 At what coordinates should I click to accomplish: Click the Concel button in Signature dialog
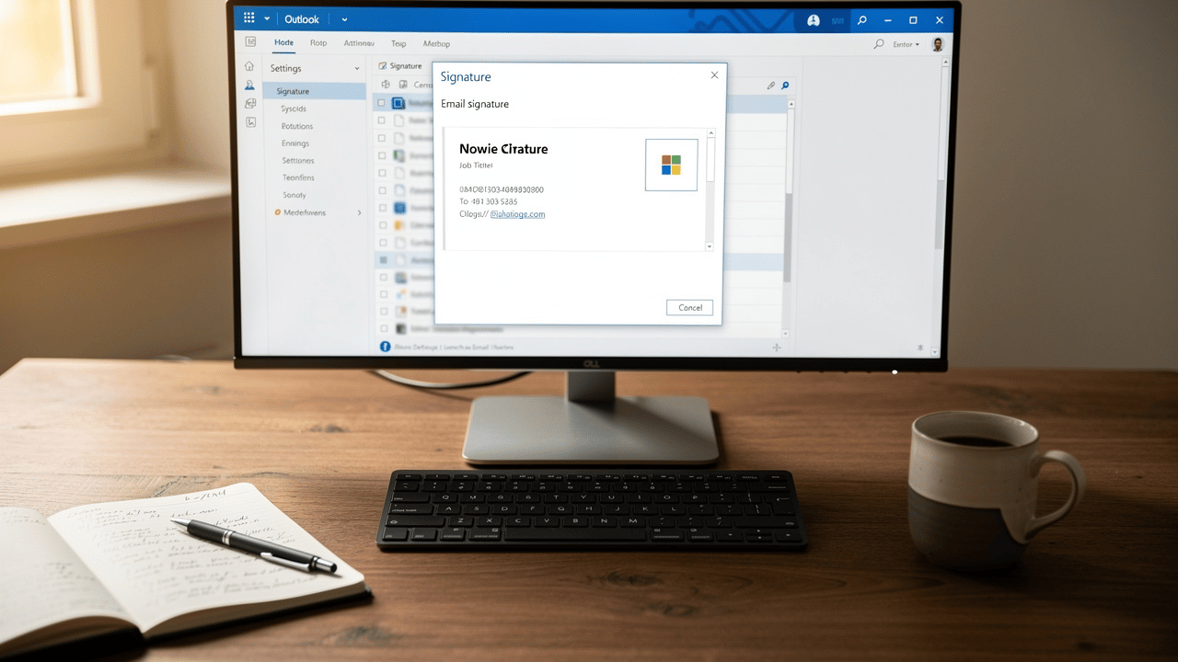pyautogui.click(x=689, y=307)
